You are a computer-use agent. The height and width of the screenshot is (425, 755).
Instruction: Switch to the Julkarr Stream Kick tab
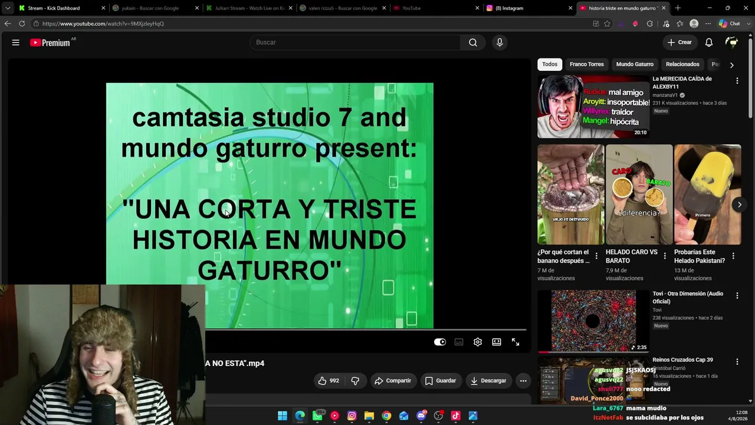249,8
